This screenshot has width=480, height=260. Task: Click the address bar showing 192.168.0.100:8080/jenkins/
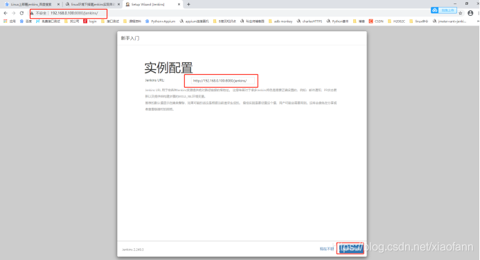74,13
